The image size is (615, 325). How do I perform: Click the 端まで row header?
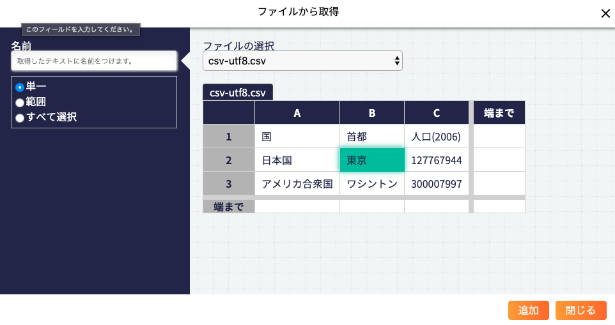pos(229,206)
